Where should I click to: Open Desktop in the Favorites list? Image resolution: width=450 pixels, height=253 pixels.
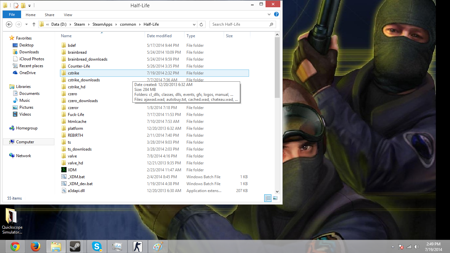(x=26, y=45)
